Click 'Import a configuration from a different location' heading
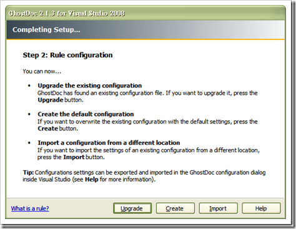The height and width of the screenshot is (229, 296). (109, 143)
